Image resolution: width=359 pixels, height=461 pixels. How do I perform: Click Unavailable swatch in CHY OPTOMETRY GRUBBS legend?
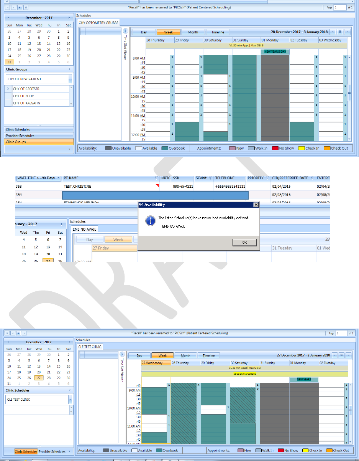pyautogui.click(x=108, y=149)
